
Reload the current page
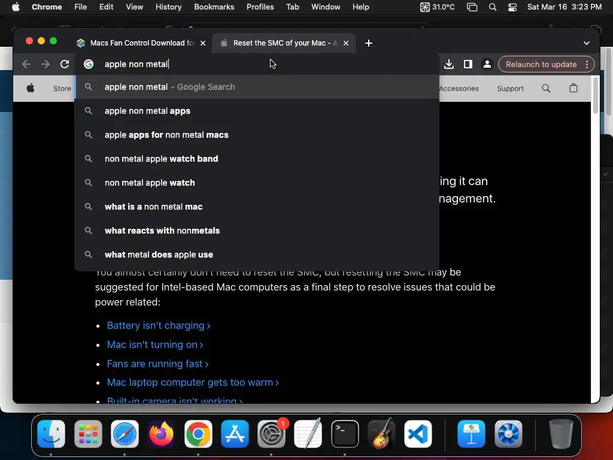click(x=65, y=64)
